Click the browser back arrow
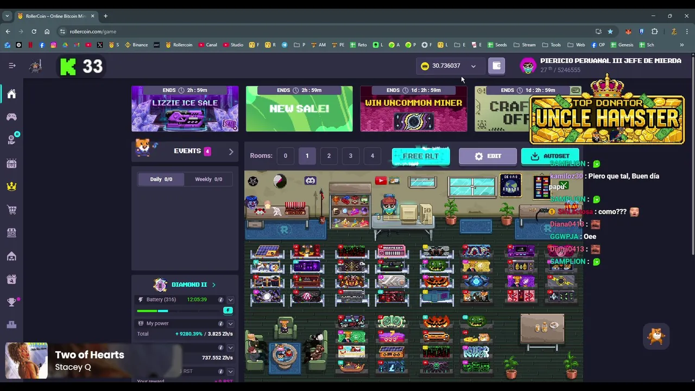 click(x=8, y=31)
